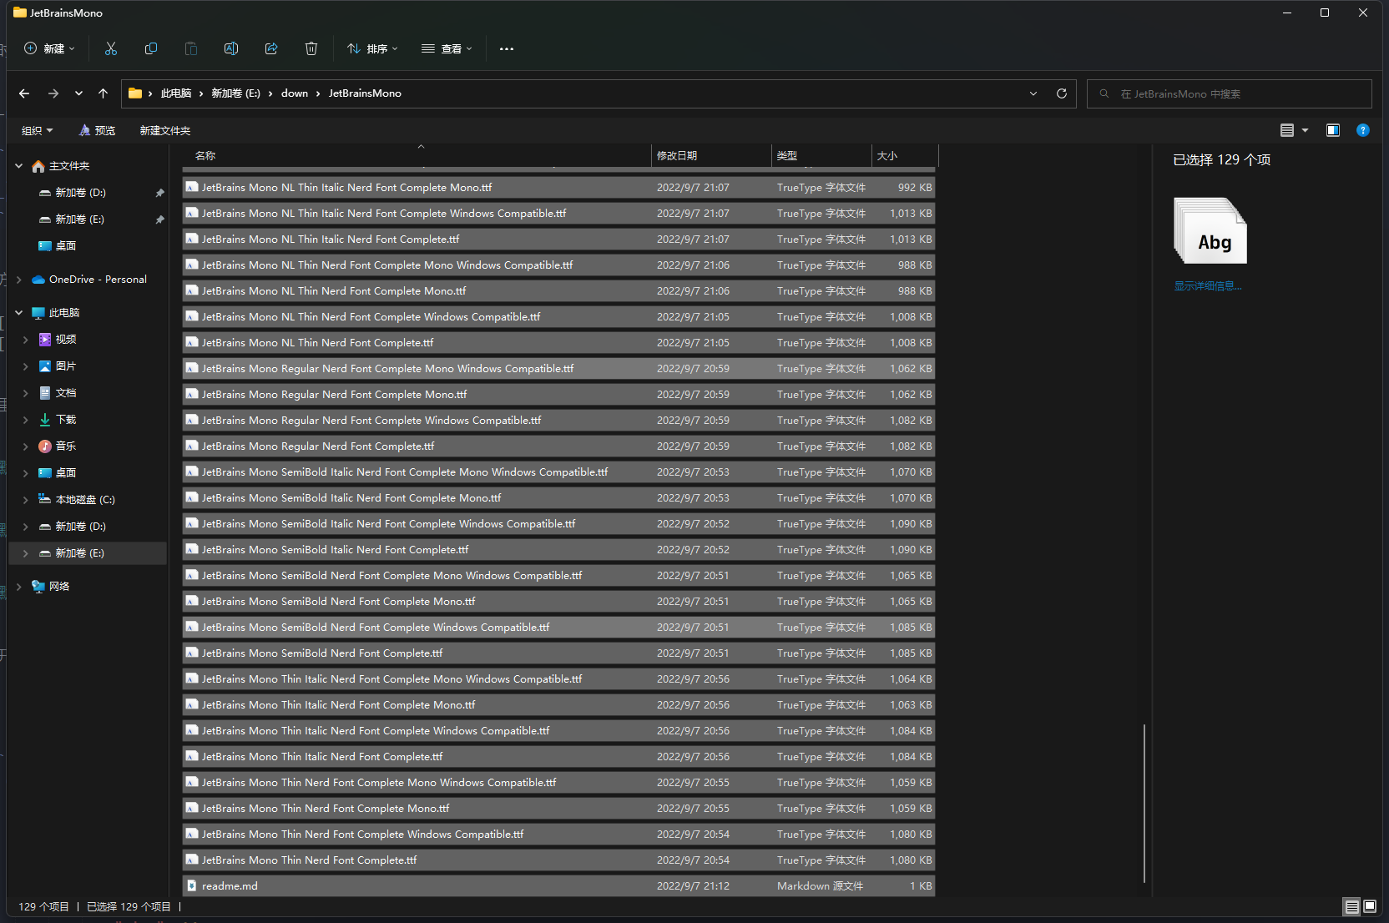Toggle the preview pane button
The width and height of the screenshot is (1389, 923).
(1333, 130)
